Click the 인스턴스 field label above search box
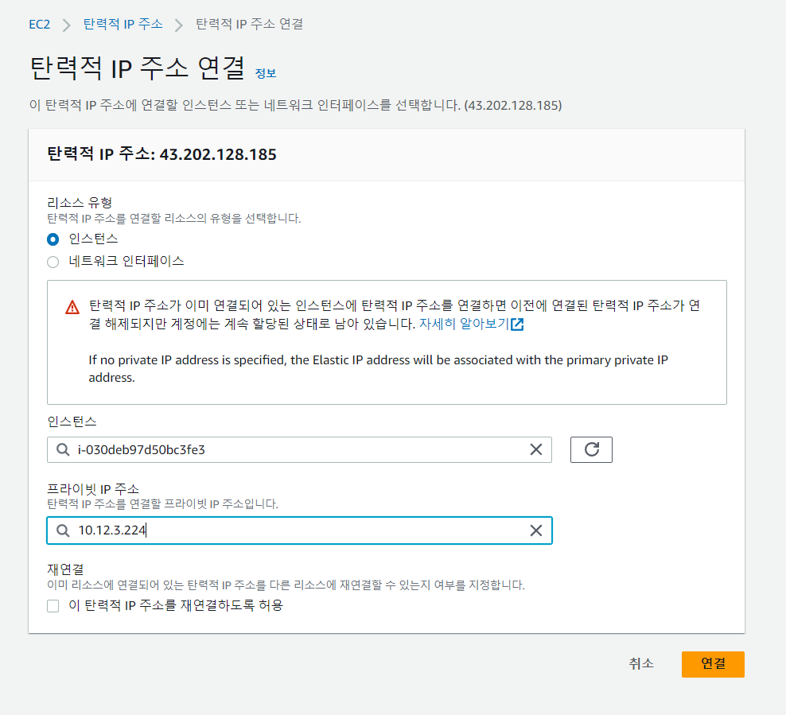Image resolution: width=786 pixels, height=715 pixels. pyautogui.click(x=72, y=422)
